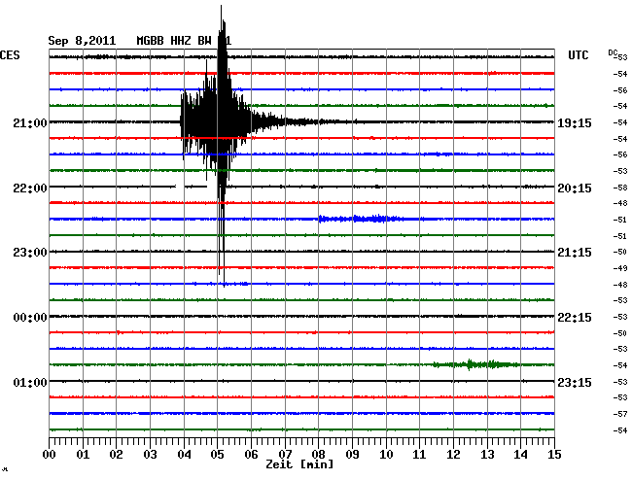Click the data gap in the 22:00 black trace
This screenshot has width=632, height=480.
click(180, 187)
